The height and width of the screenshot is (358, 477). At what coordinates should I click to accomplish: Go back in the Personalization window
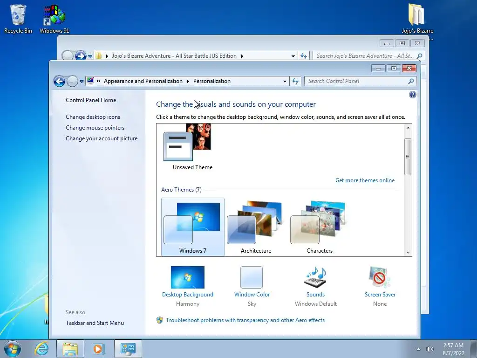[59, 81]
